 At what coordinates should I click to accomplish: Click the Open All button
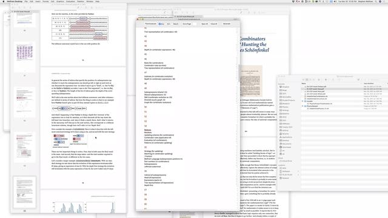pyautogui.click(x=205, y=24)
